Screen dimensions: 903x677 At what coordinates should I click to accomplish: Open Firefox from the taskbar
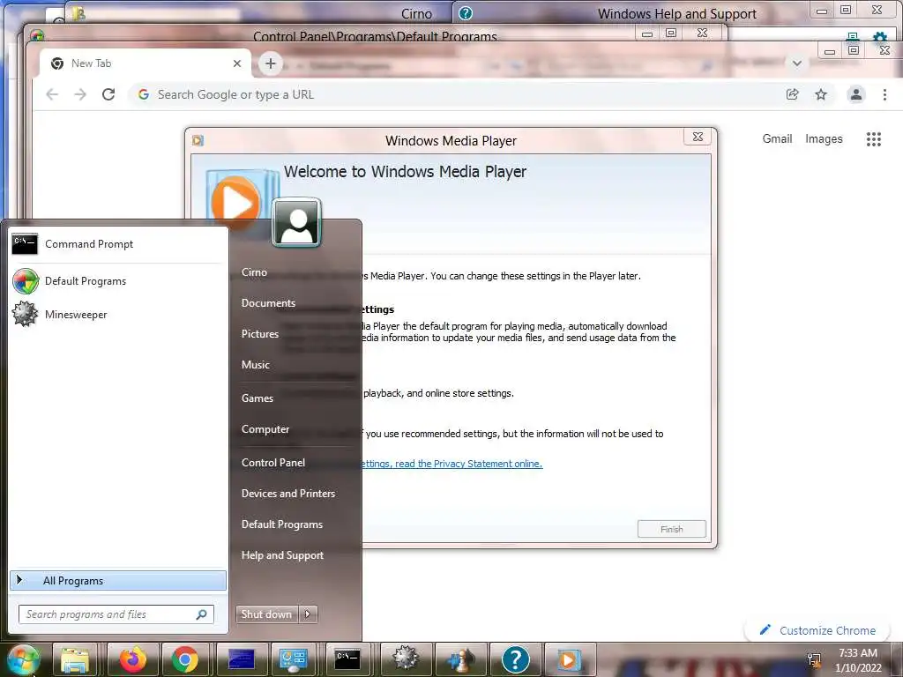coord(132,659)
